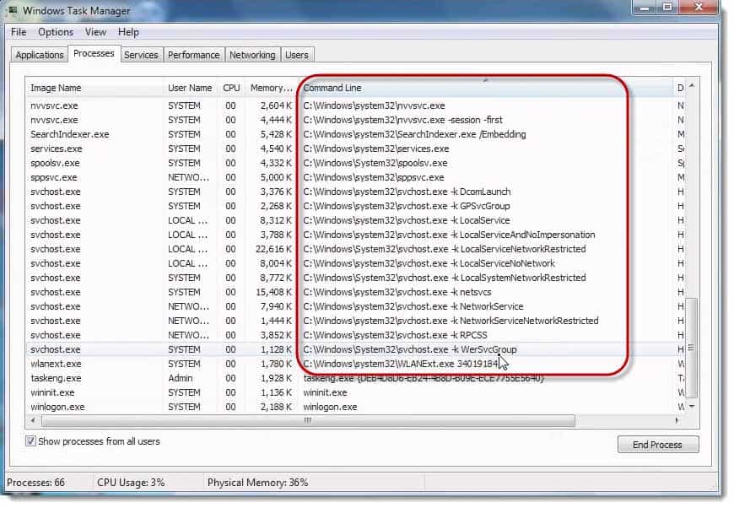
Task: Click the 2,604 K memory value
Action: coord(275,105)
